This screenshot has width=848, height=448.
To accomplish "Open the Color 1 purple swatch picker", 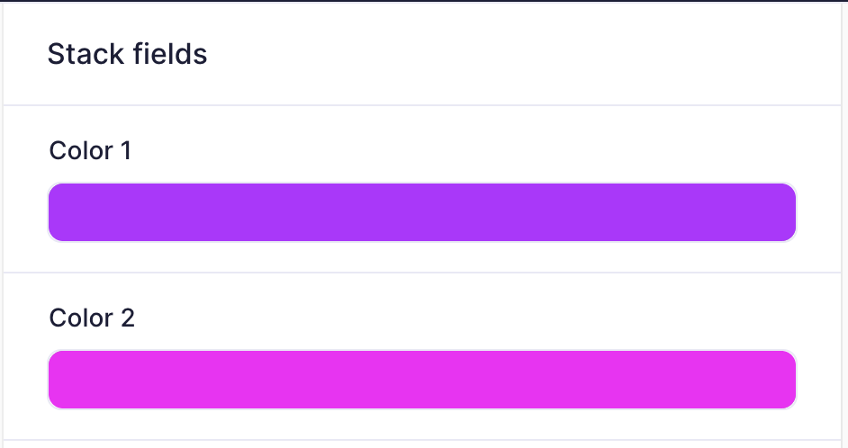I will 422,212.
